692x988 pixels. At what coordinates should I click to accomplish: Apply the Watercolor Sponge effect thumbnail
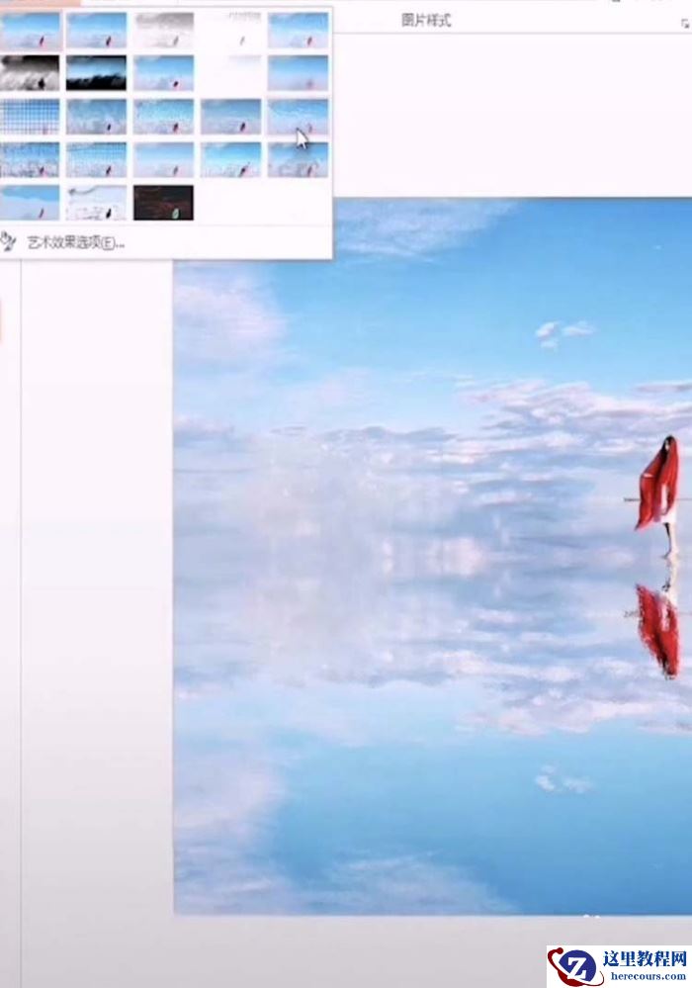(x=96, y=116)
